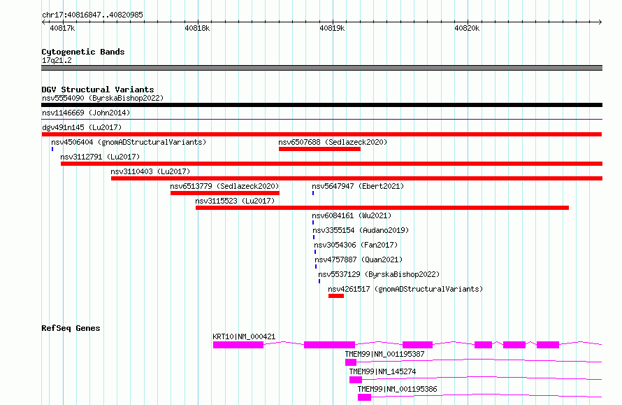622x405 pixels.
Task: Open nsv6084161 (Wu2021) label
Action: pos(352,215)
